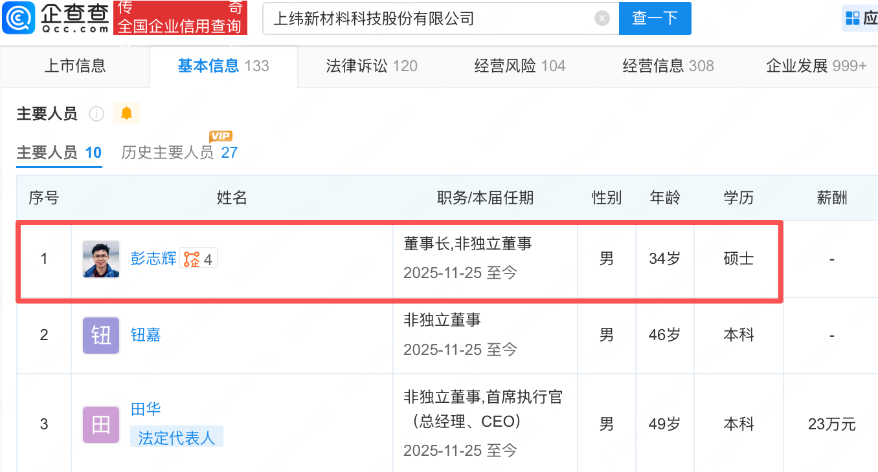Click the purple 钮 avatar for 钮嘉

[101, 335]
